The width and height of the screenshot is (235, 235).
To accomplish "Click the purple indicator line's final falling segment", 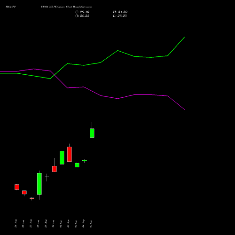I will click(x=176, y=103).
